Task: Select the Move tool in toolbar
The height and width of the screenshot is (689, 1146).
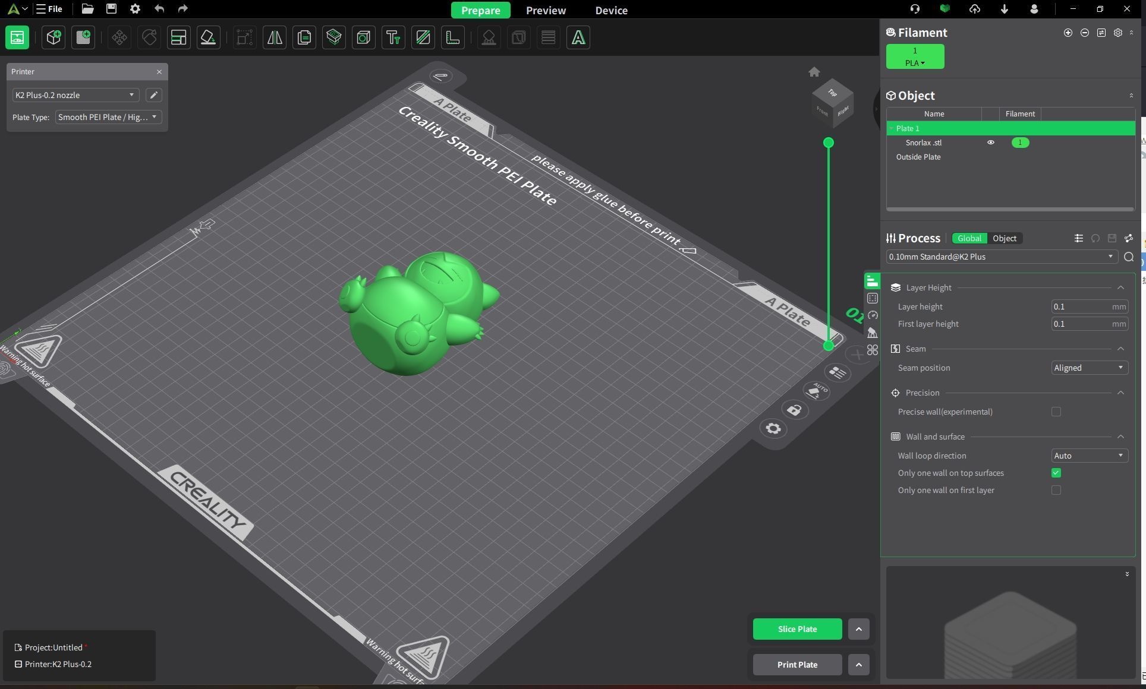Action: tap(119, 38)
